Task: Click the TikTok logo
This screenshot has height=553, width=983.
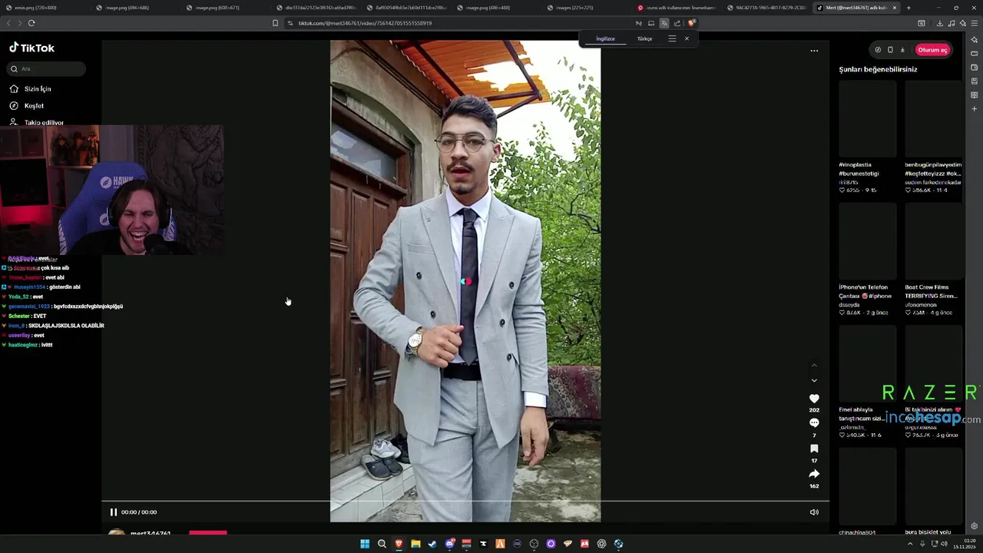Action: coord(31,48)
